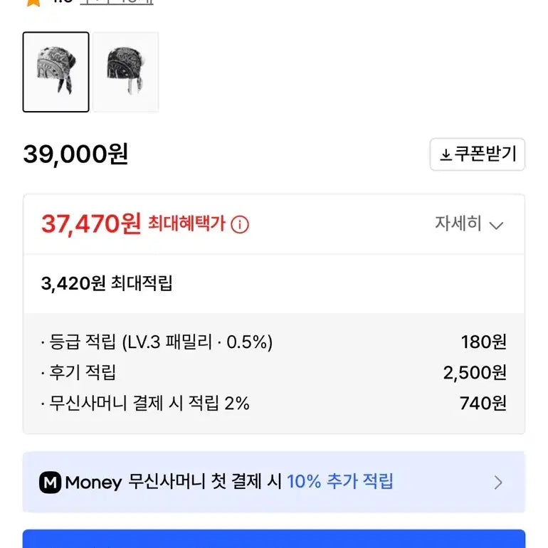This screenshot has height=548, width=548.
Task: Expand details with the 자세히 down chevron
Action: (x=497, y=226)
